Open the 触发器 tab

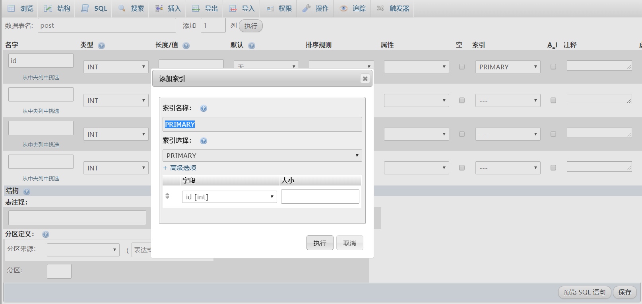click(x=393, y=8)
